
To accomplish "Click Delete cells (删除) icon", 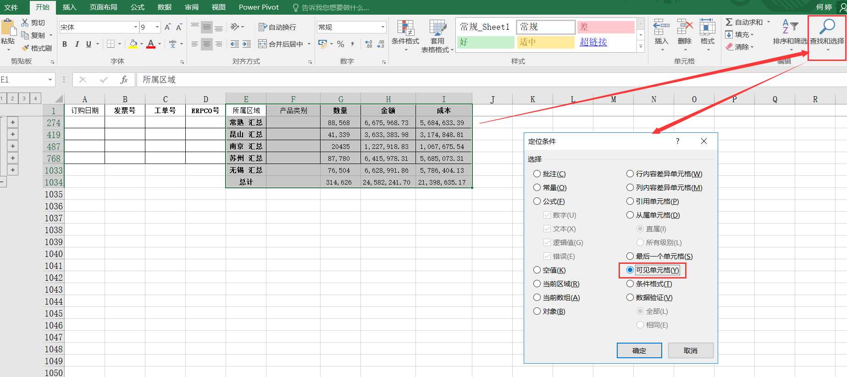I will click(685, 35).
